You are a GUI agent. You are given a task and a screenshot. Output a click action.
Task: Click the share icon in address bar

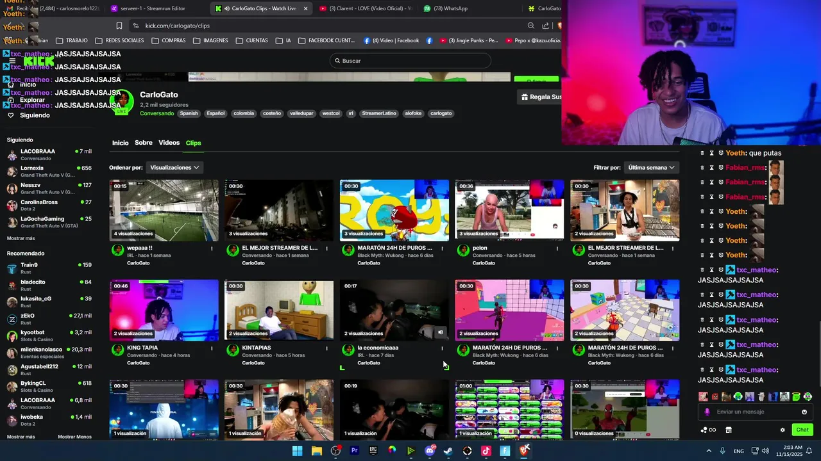click(x=546, y=26)
